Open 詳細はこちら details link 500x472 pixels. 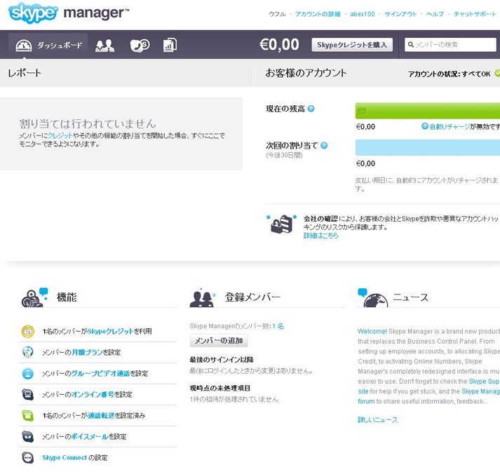320,236
